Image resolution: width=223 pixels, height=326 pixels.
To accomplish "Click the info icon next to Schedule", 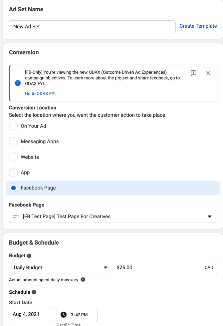I will point(34,292).
